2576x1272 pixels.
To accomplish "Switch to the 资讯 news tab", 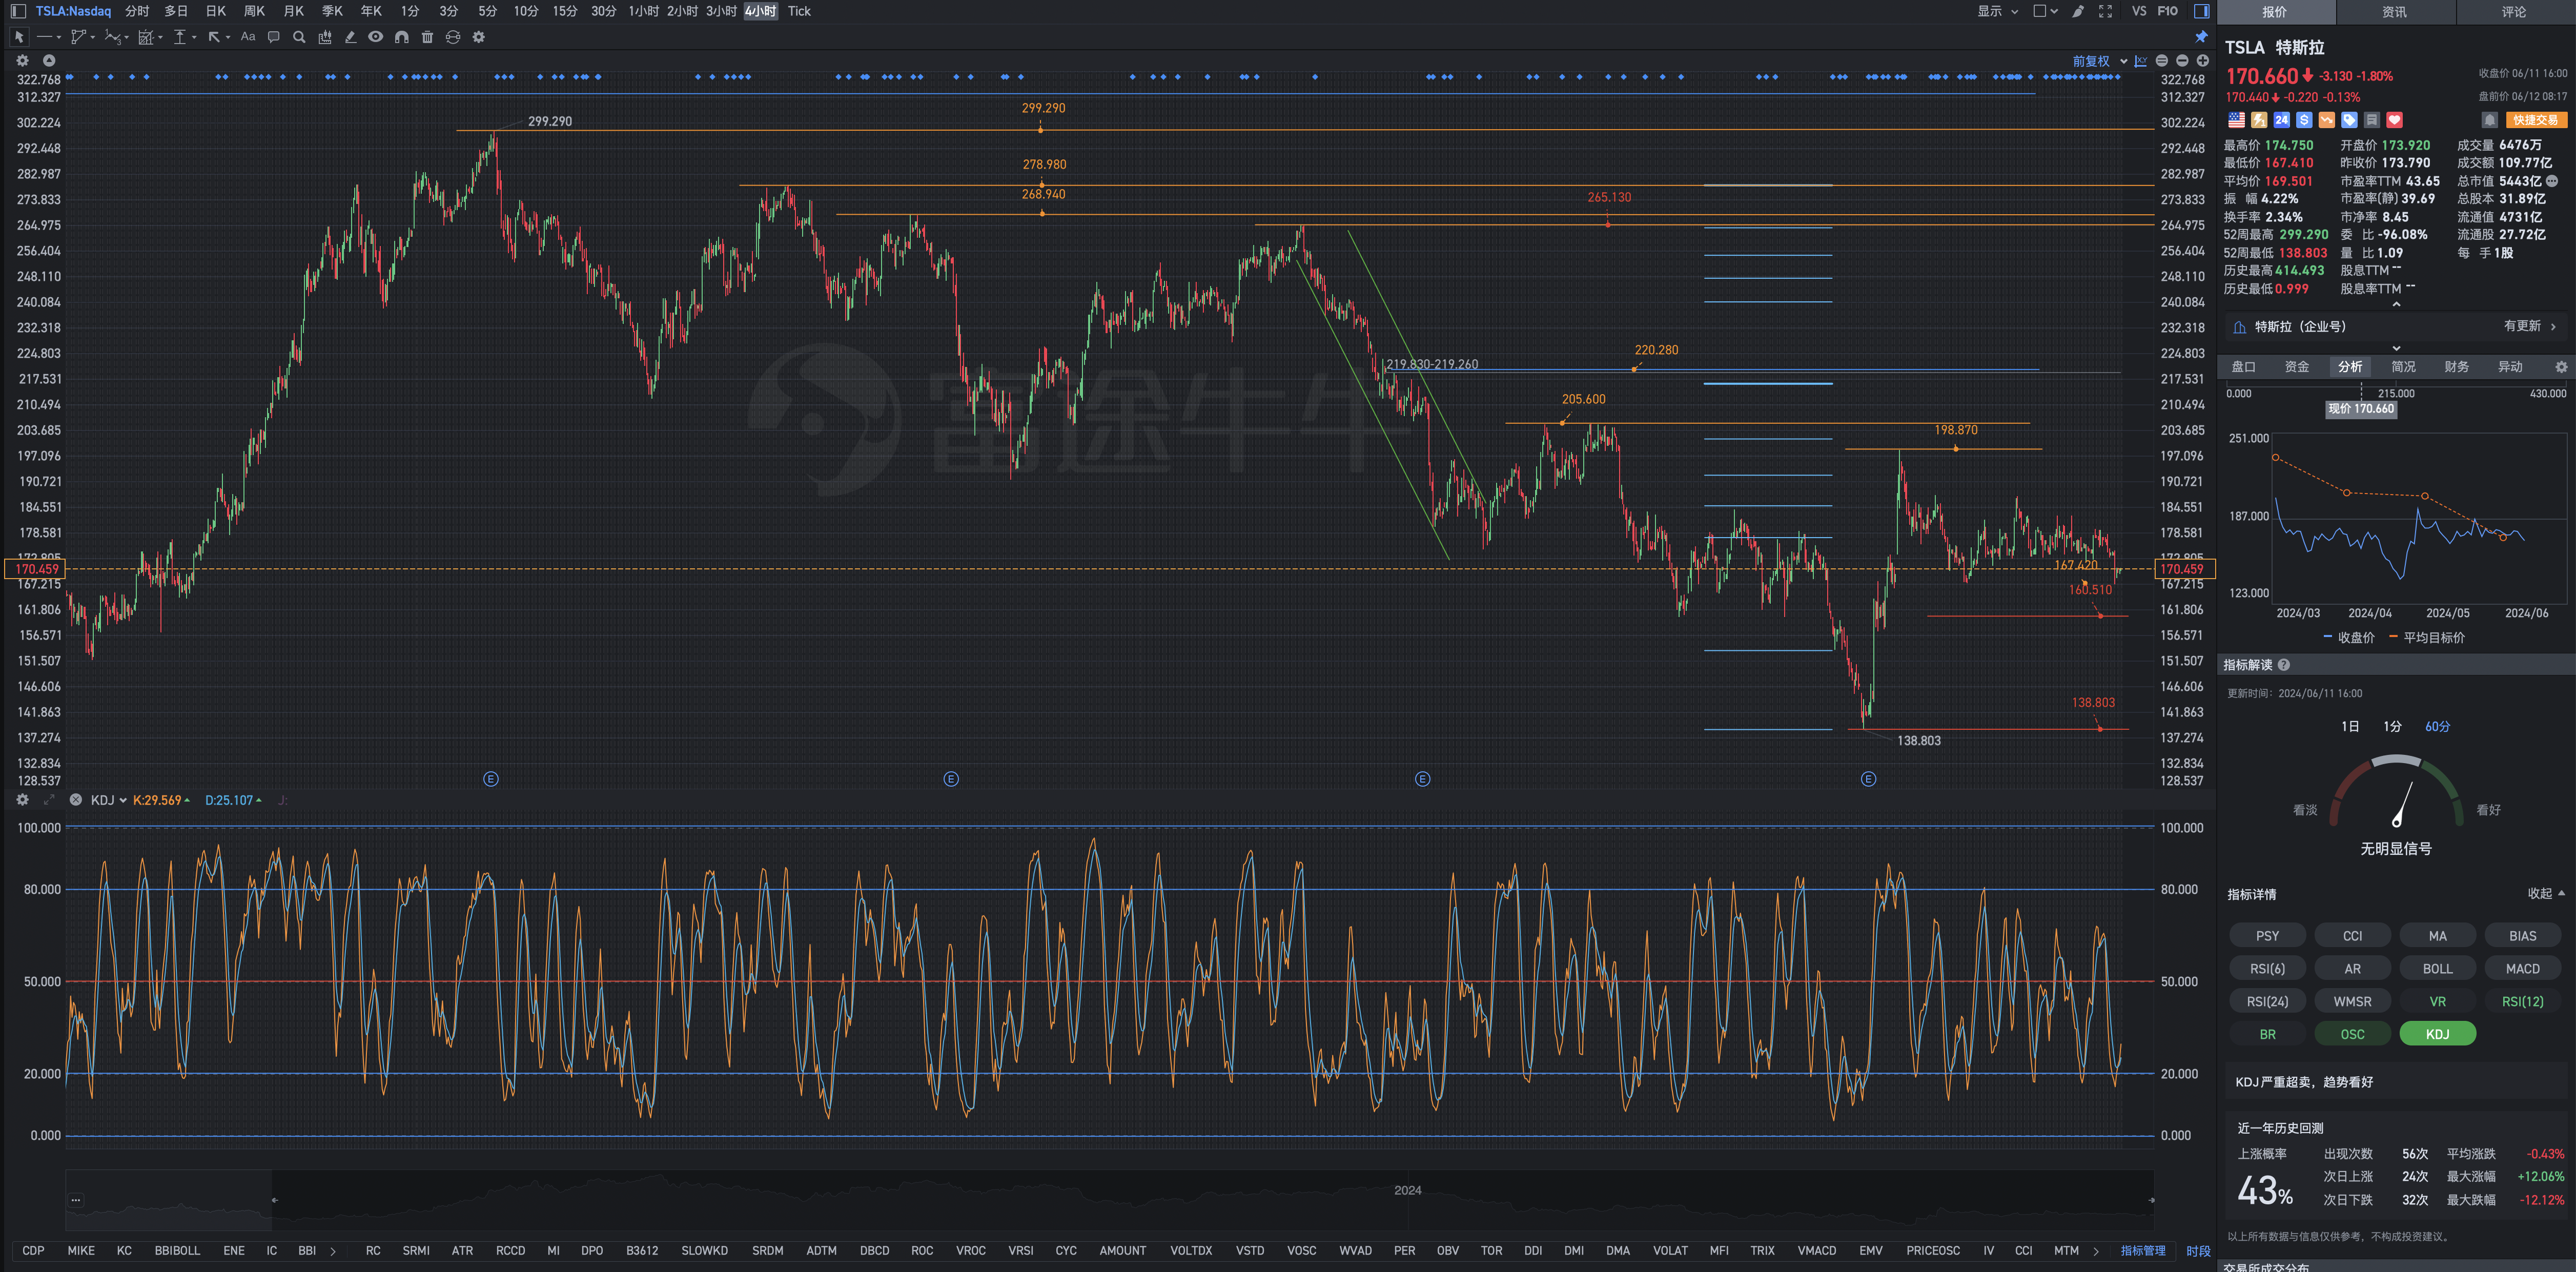I will [2394, 12].
